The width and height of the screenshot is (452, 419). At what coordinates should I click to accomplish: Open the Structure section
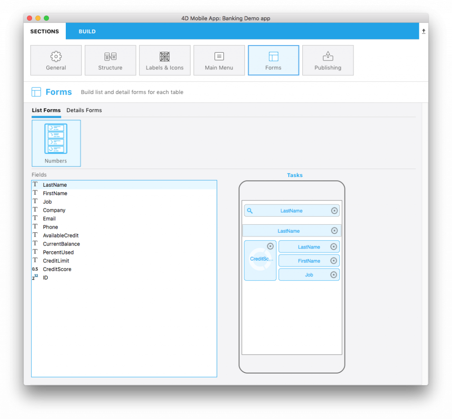[x=110, y=60]
